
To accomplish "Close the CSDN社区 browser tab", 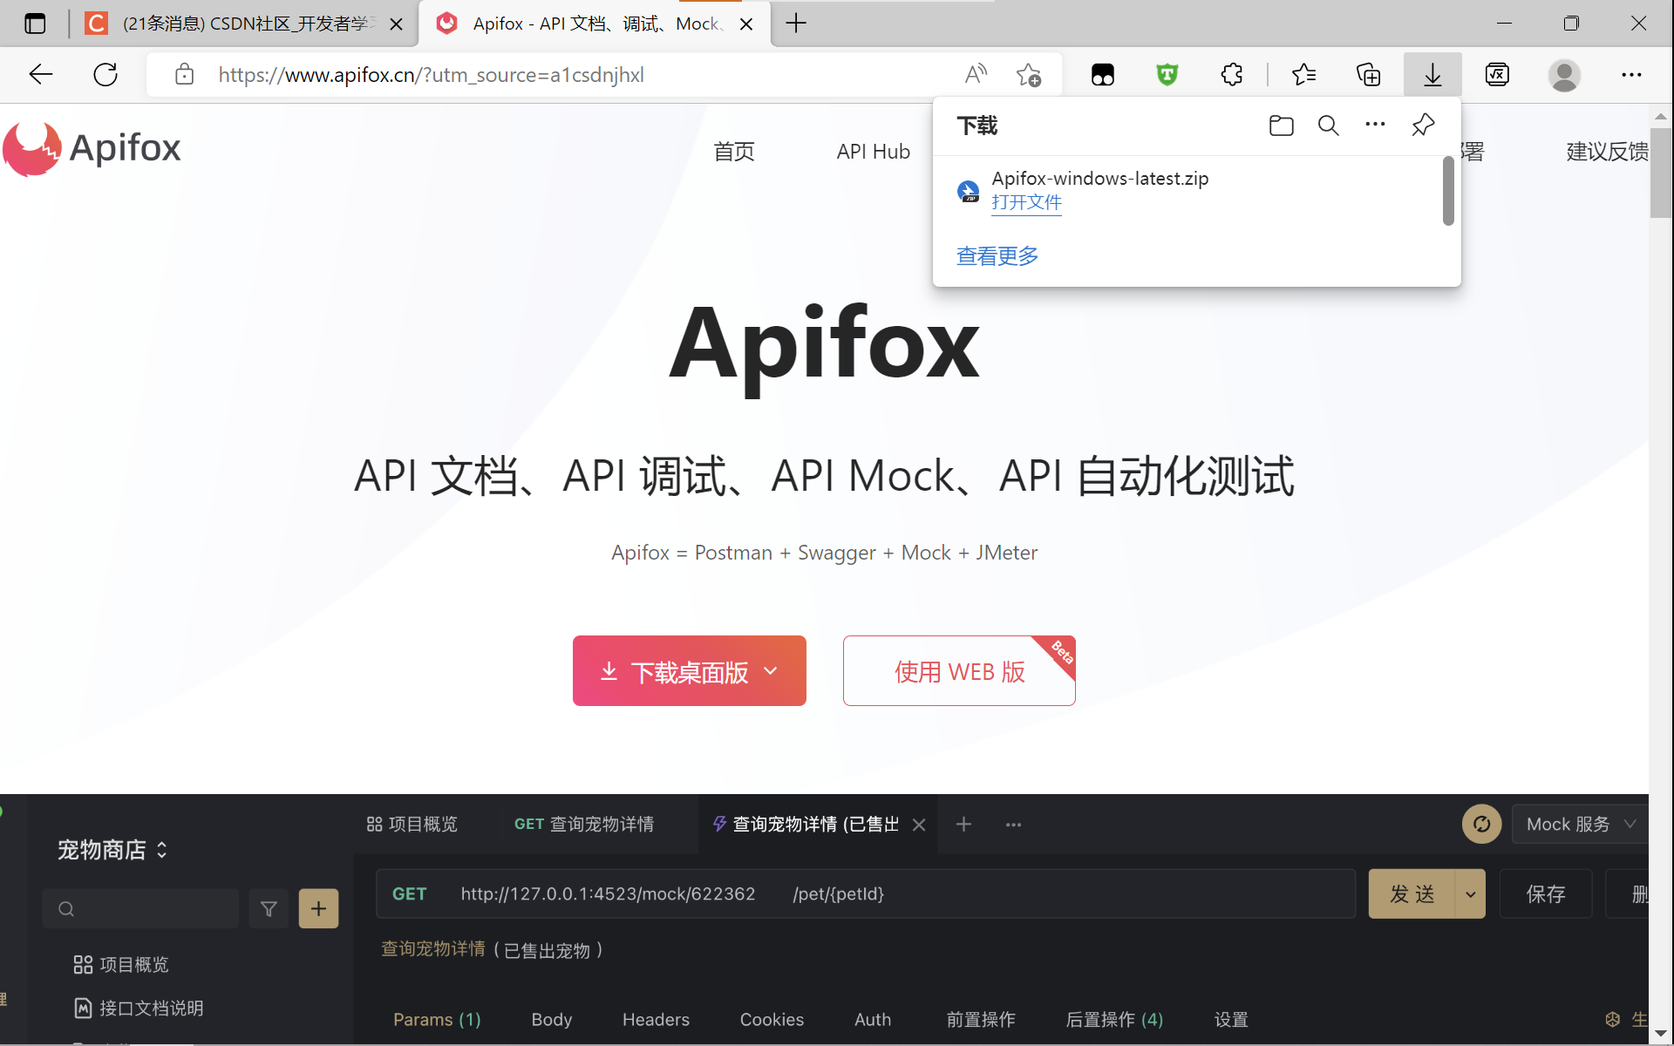I will tap(396, 24).
